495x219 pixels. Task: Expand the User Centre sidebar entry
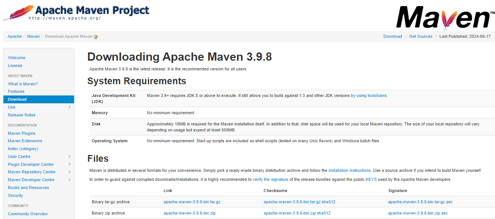[x=70, y=156]
